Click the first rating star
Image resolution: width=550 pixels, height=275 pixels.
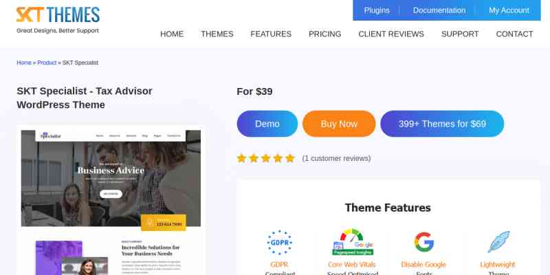point(241,158)
